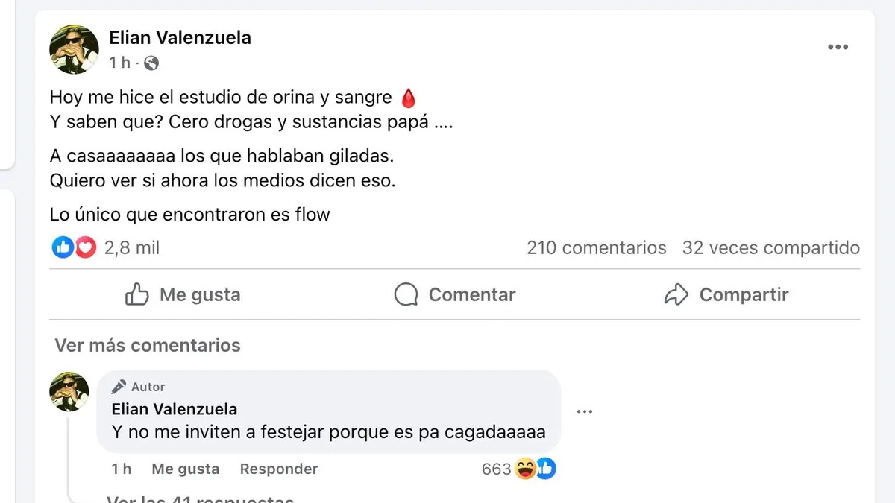View the 32 veces compartido shares
895x503 pixels.
770,247
